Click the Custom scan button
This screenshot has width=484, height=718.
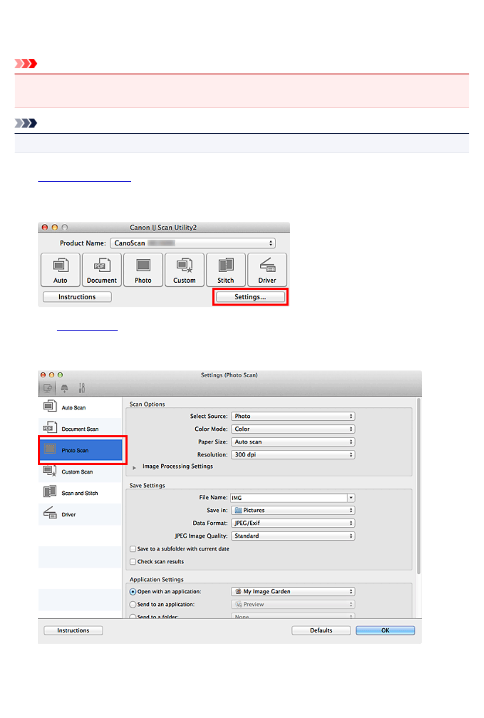[184, 270]
